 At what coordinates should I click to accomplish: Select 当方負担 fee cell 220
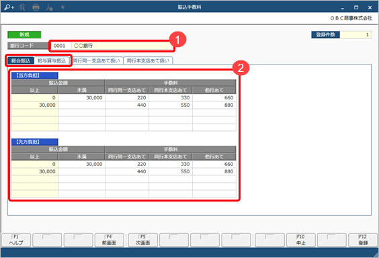point(127,97)
